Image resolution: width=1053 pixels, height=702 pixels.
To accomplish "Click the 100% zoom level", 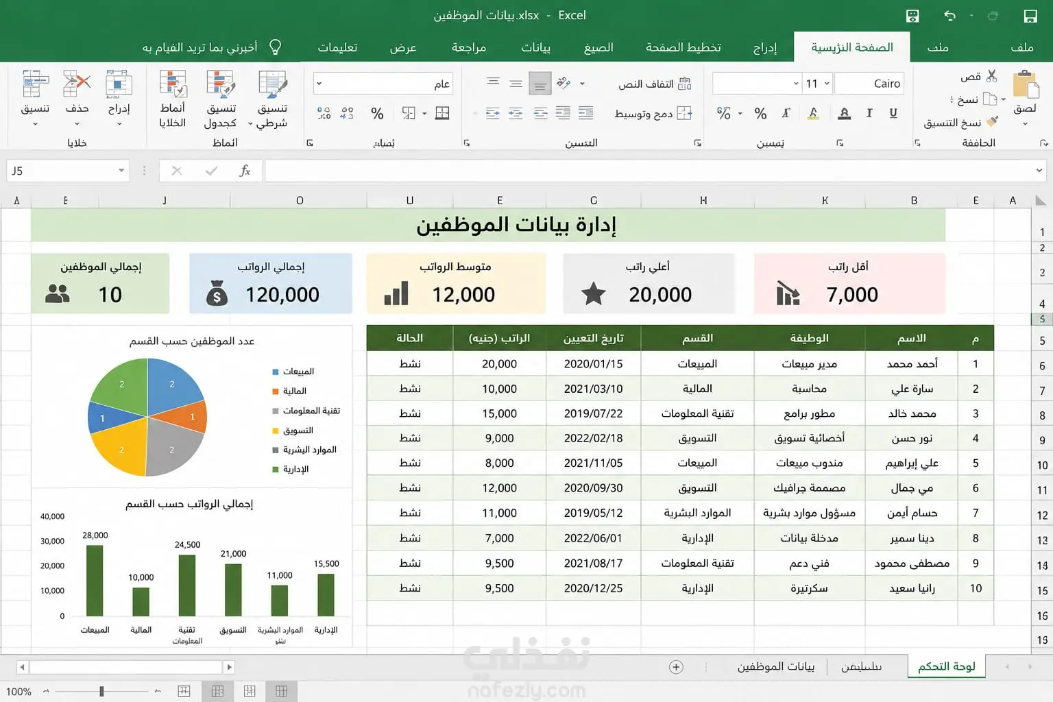I will click(x=19, y=692).
